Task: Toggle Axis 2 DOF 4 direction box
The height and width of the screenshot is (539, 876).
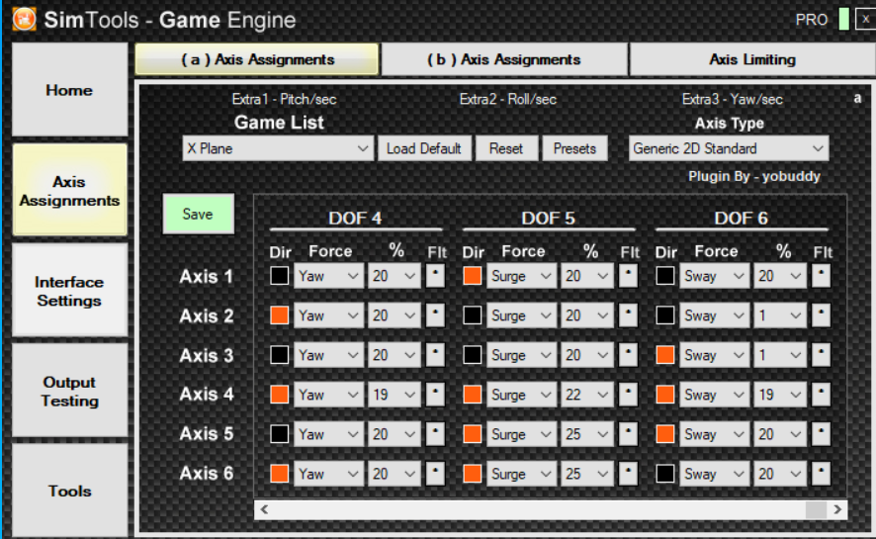Action: (x=280, y=315)
